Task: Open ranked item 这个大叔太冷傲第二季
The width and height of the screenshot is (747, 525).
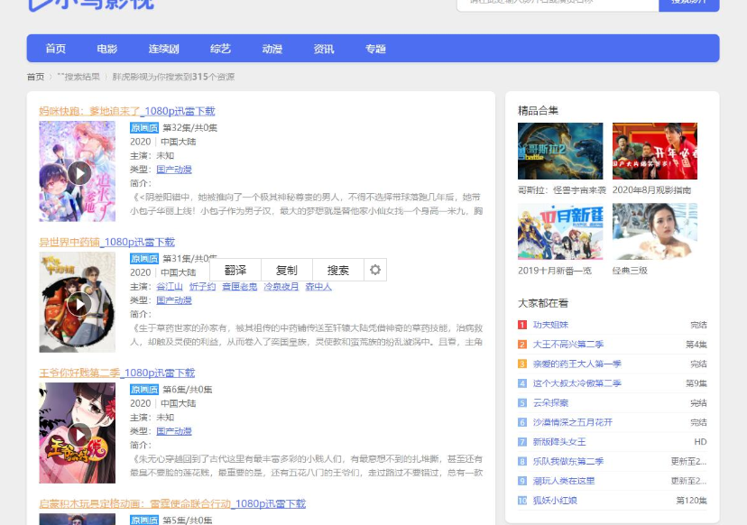Action: tap(576, 383)
